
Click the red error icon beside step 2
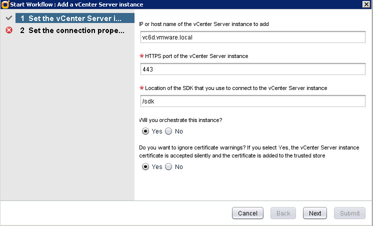pyautogui.click(x=9, y=30)
